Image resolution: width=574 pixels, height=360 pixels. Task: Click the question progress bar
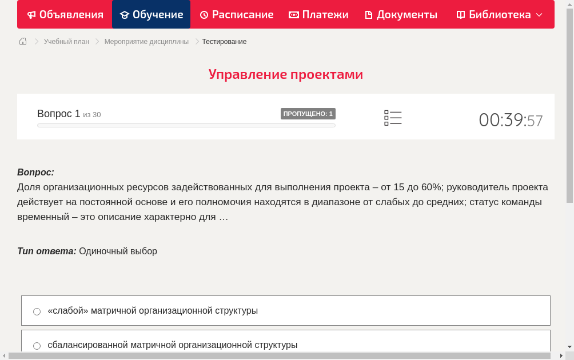(186, 125)
